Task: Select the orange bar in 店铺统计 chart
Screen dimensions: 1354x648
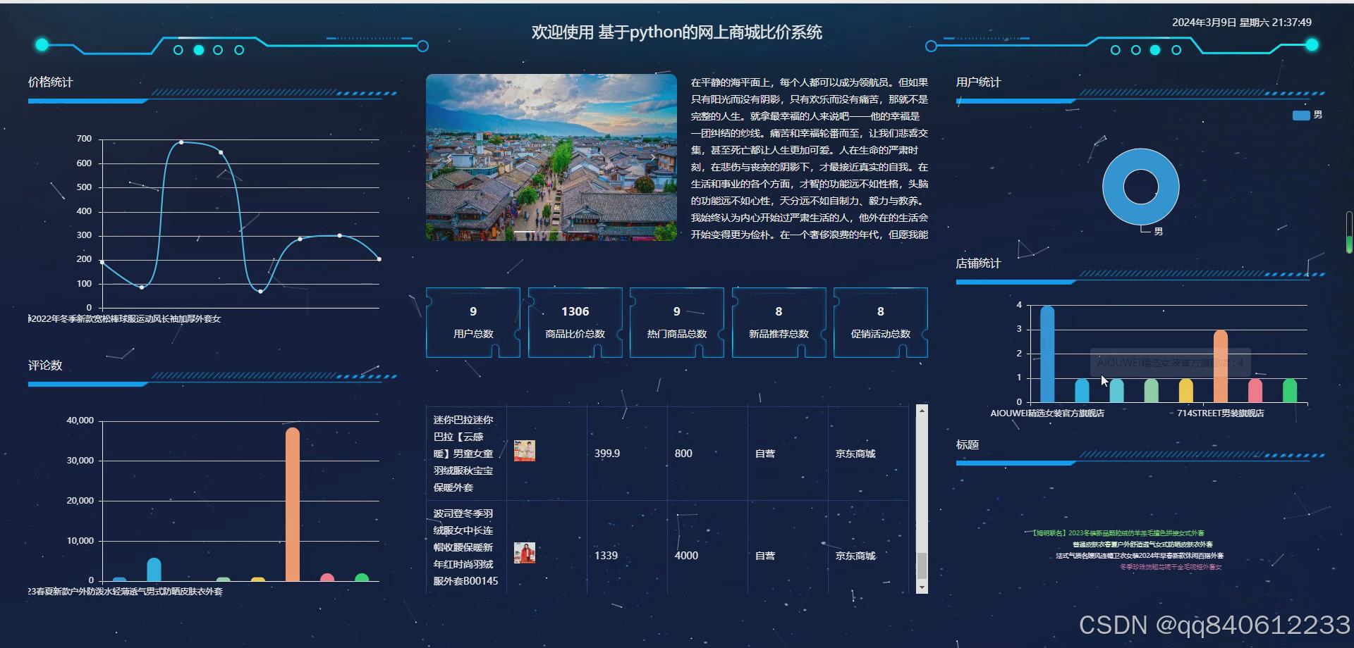Action: pyautogui.click(x=1221, y=366)
